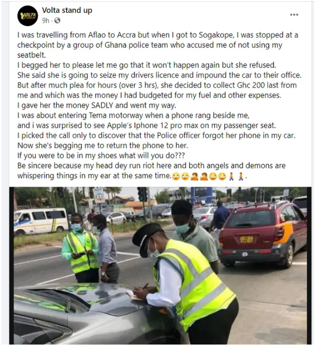This screenshot has height=345, width=314.
Task: Click the public globe audience icon
Action: pyautogui.click(x=57, y=20)
